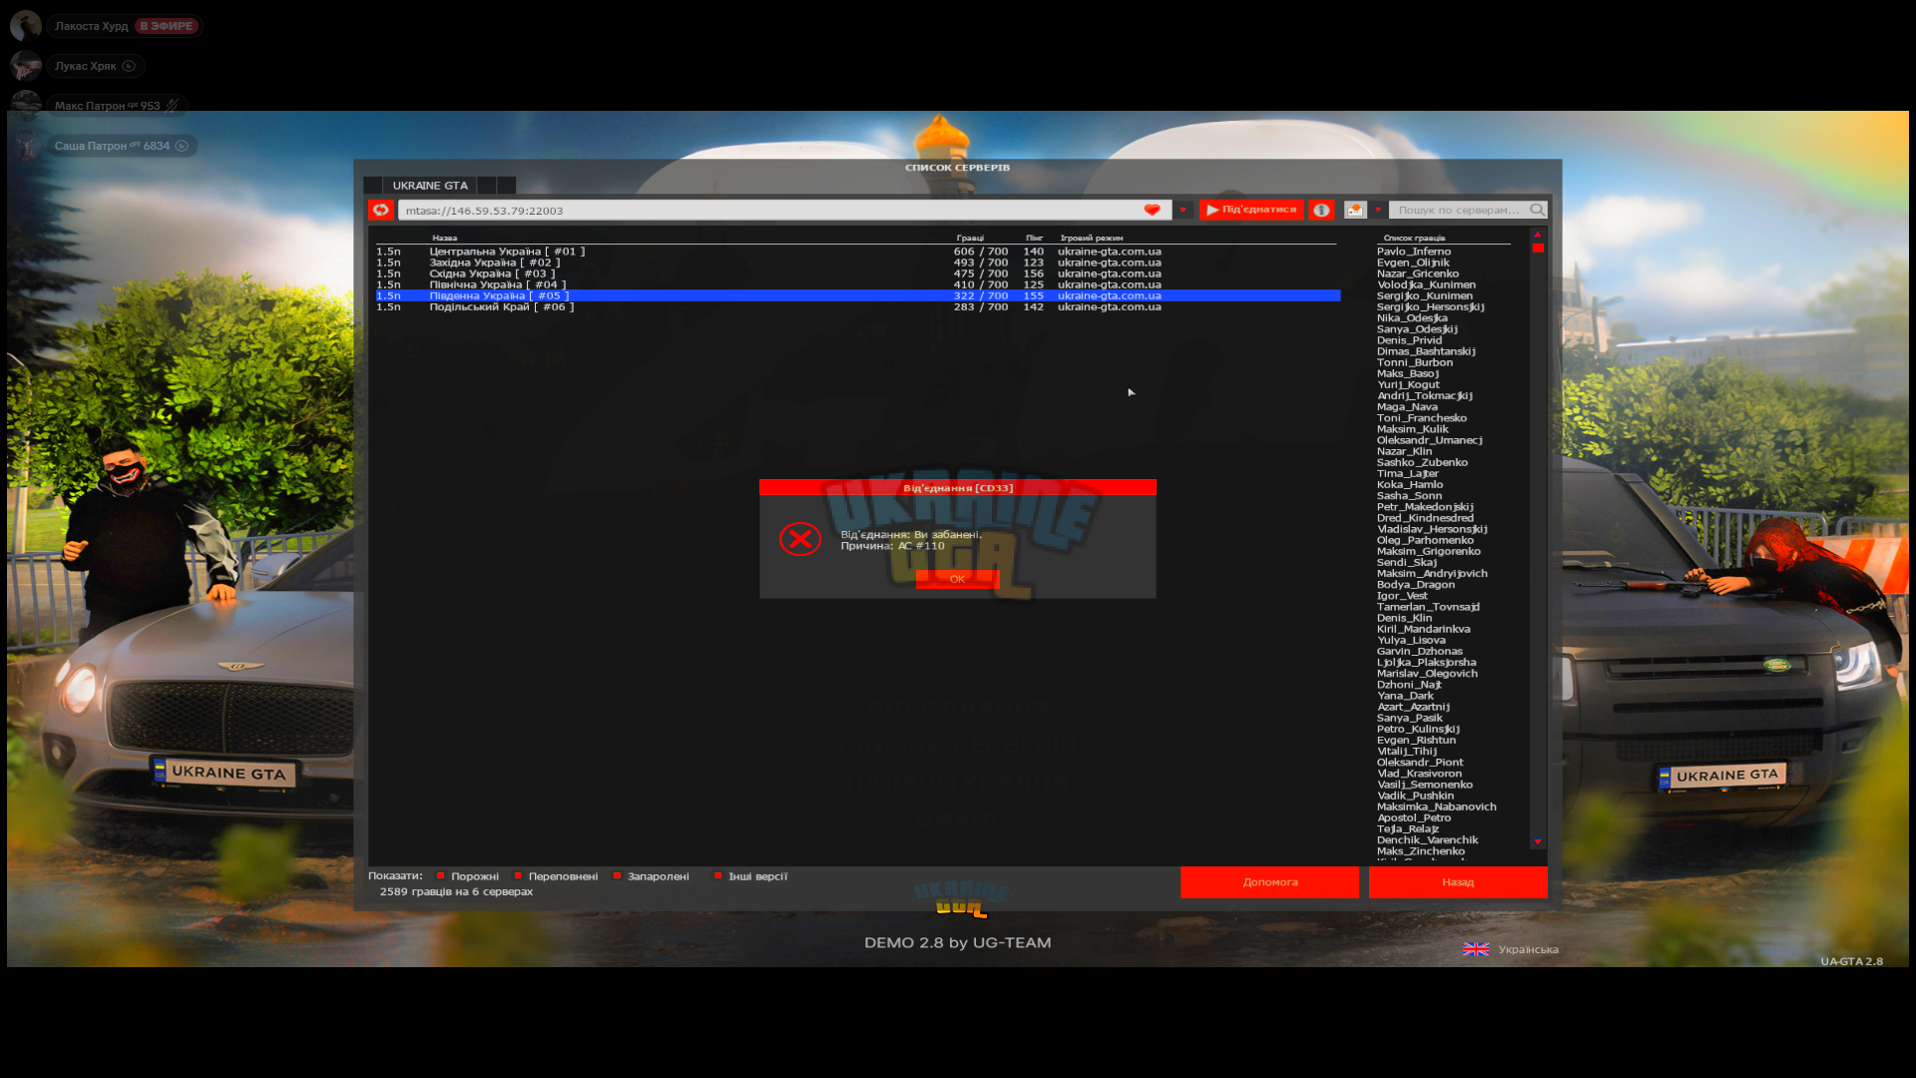
Task: Click the red X error icon in dialog
Action: coord(800,539)
